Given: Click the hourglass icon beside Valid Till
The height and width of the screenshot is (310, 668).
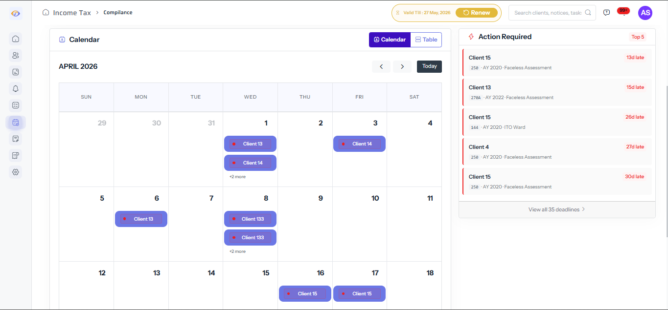Looking at the screenshot, I should 398,13.
